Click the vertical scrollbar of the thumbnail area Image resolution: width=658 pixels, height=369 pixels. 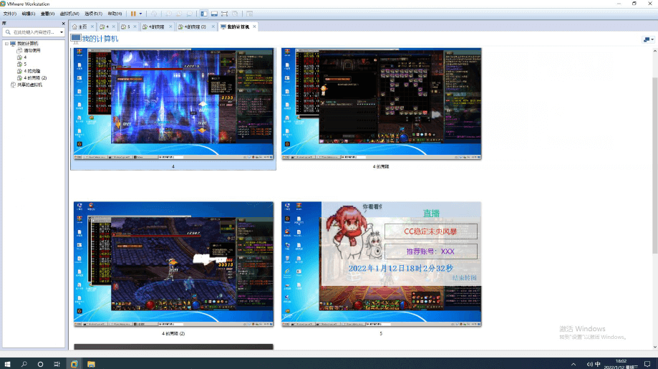point(654,166)
